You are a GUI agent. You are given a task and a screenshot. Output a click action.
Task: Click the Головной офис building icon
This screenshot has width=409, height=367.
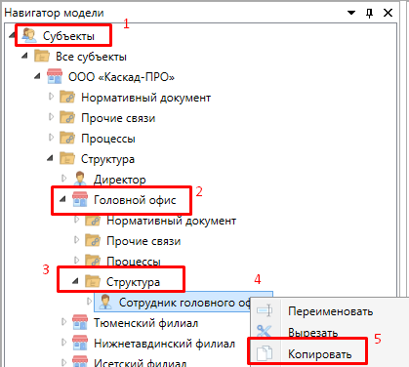(80, 199)
